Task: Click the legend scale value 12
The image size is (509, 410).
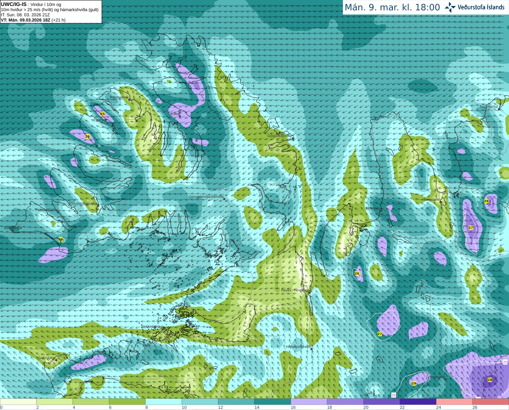Action: pos(220,407)
